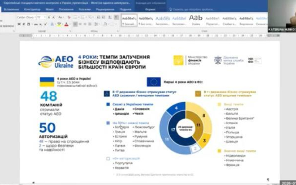The height and width of the screenshot is (185, 296).
Task: Expand the change case Aa dropdown
Action: [x=60, y=17]
